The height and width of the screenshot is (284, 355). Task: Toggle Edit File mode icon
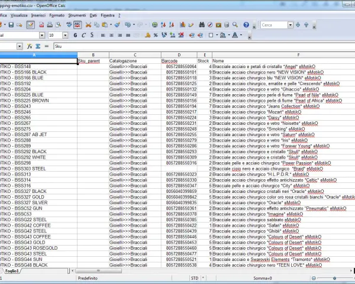30,25
